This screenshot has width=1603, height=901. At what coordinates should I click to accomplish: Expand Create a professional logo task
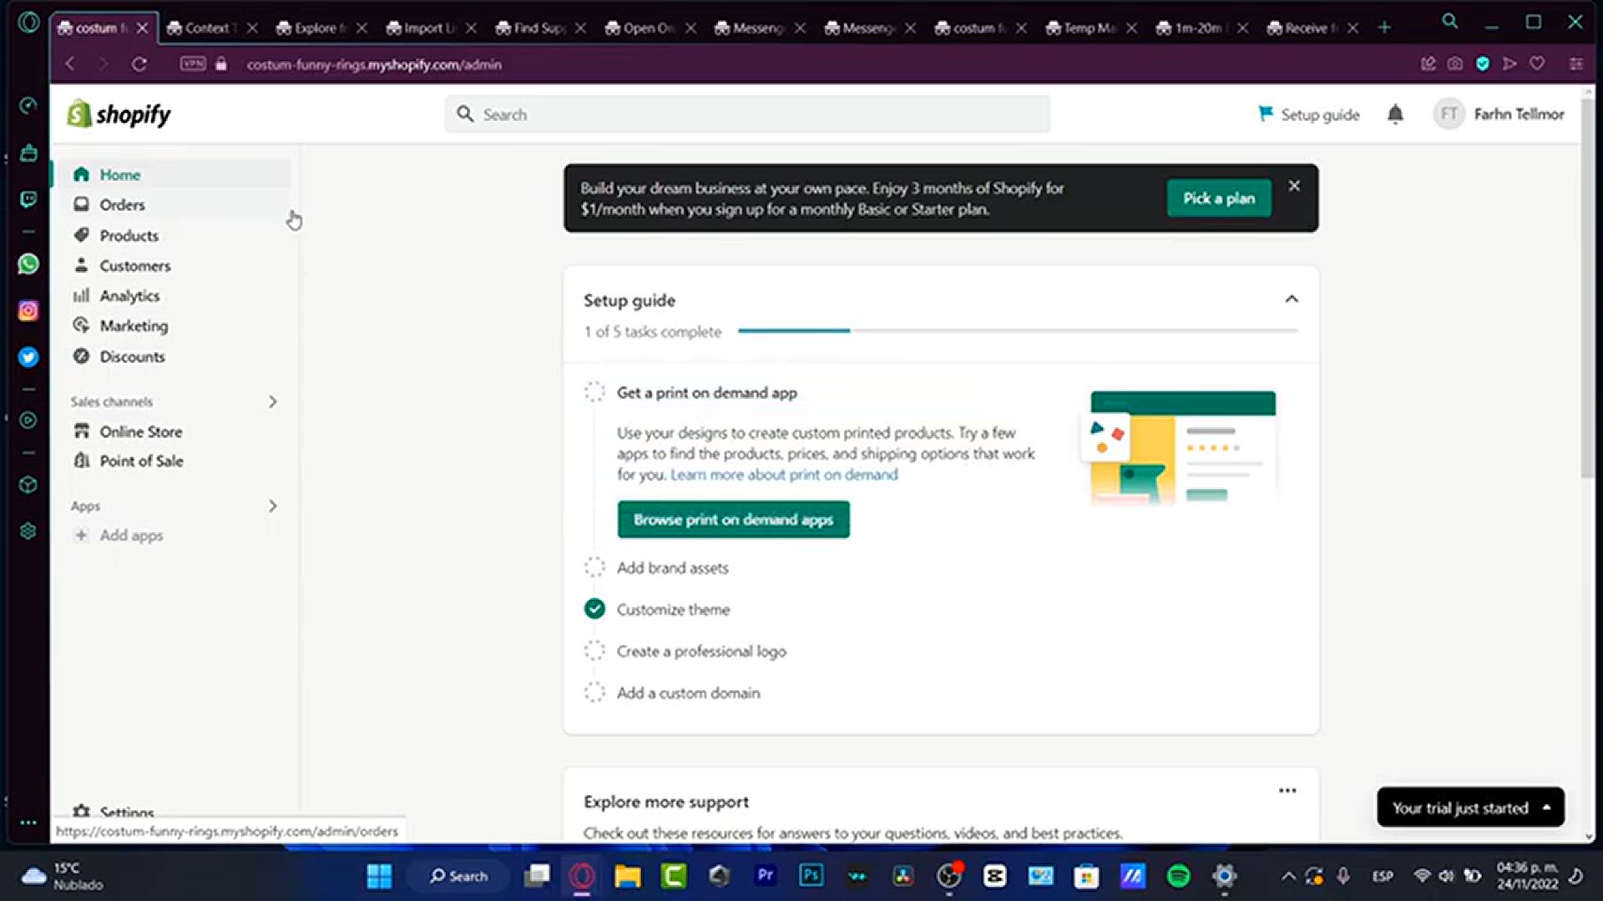[701, 652]
